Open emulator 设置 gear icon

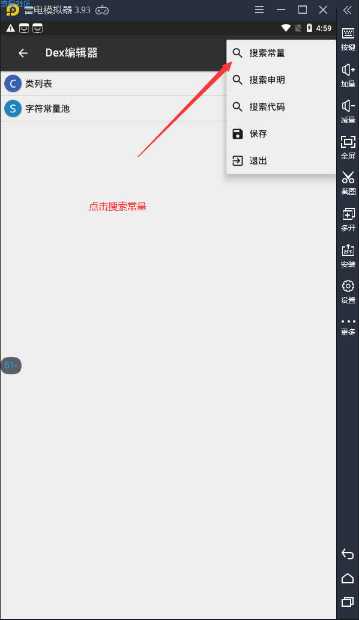click(348, 292)
